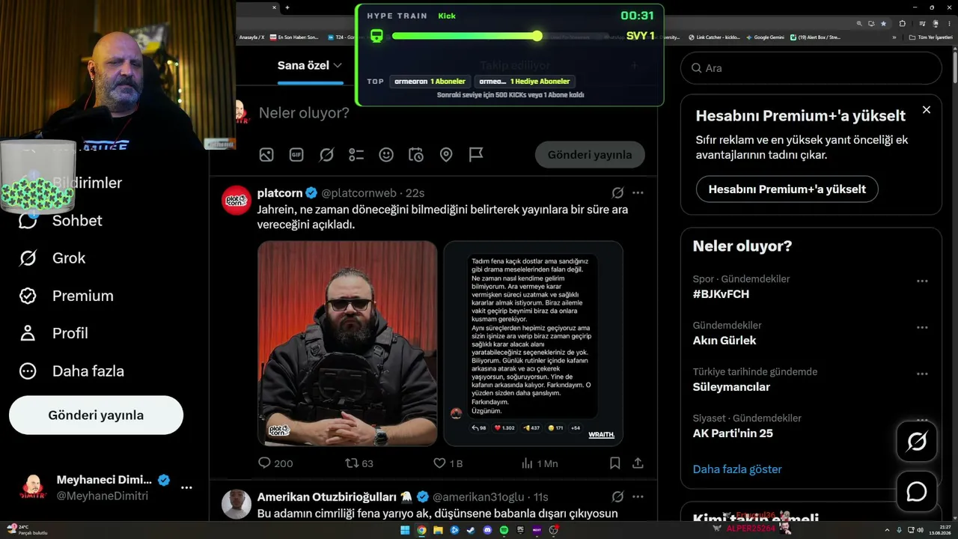Open Discord from the taskbar

487,530
